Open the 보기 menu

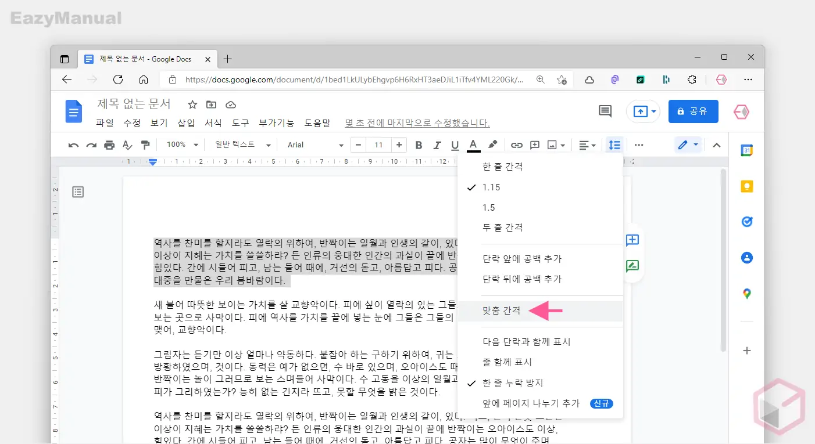click(x=159, y=123)
